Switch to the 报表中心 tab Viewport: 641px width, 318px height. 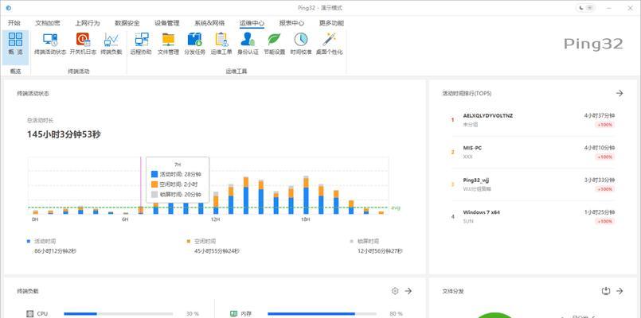pos(291,23)
